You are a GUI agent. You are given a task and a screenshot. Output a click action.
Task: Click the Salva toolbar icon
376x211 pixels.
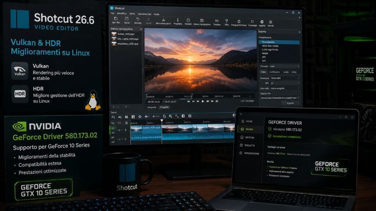click(x=127, y=19)
